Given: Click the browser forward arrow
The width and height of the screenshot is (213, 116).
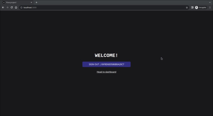Looking at the screenshot, I should coord(7,7).
